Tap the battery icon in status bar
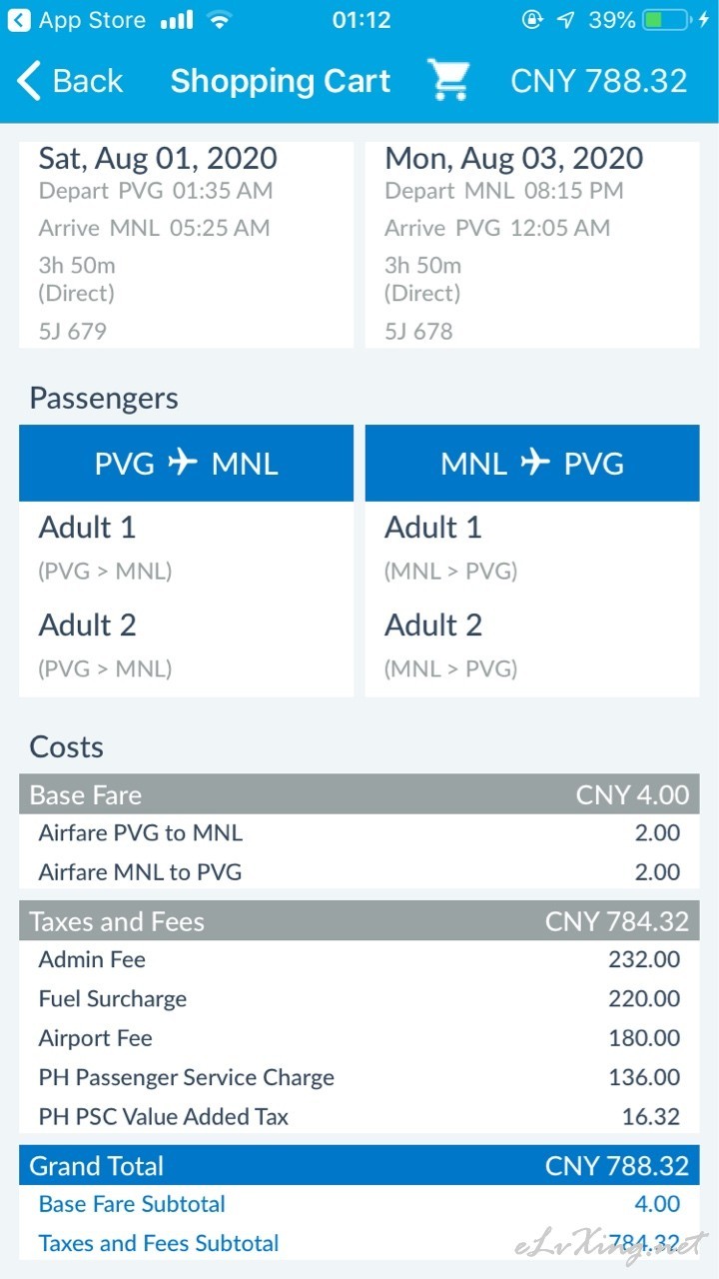This screenshot has width=719, height=1279. click(665, 20)
